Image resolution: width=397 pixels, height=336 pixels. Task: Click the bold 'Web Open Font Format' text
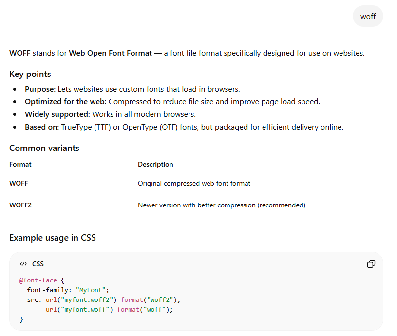110,53
